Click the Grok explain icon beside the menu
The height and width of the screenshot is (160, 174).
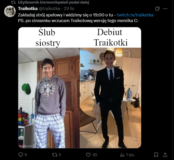[158, 8]
